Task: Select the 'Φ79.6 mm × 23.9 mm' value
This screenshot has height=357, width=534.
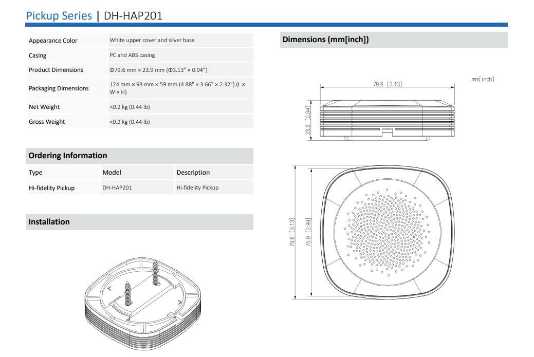Action: (137, 70)
